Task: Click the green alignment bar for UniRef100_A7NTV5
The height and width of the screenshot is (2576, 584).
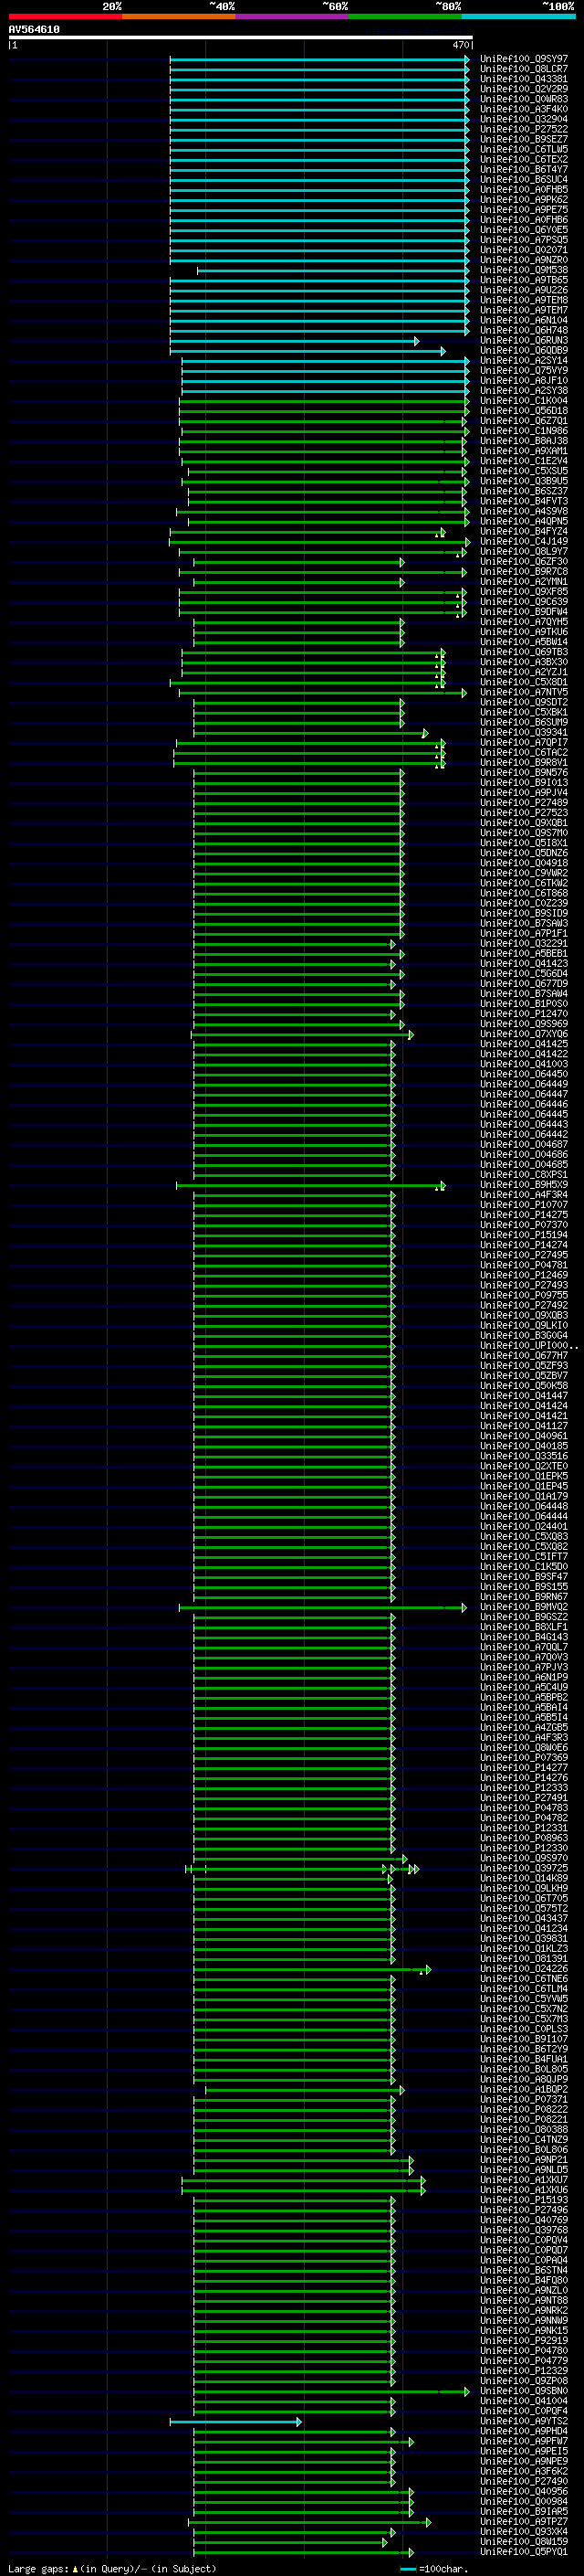Action: click(x=321, y=693)
